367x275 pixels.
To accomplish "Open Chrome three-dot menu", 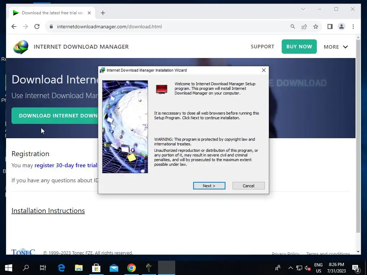I will (x=353, y=26).
